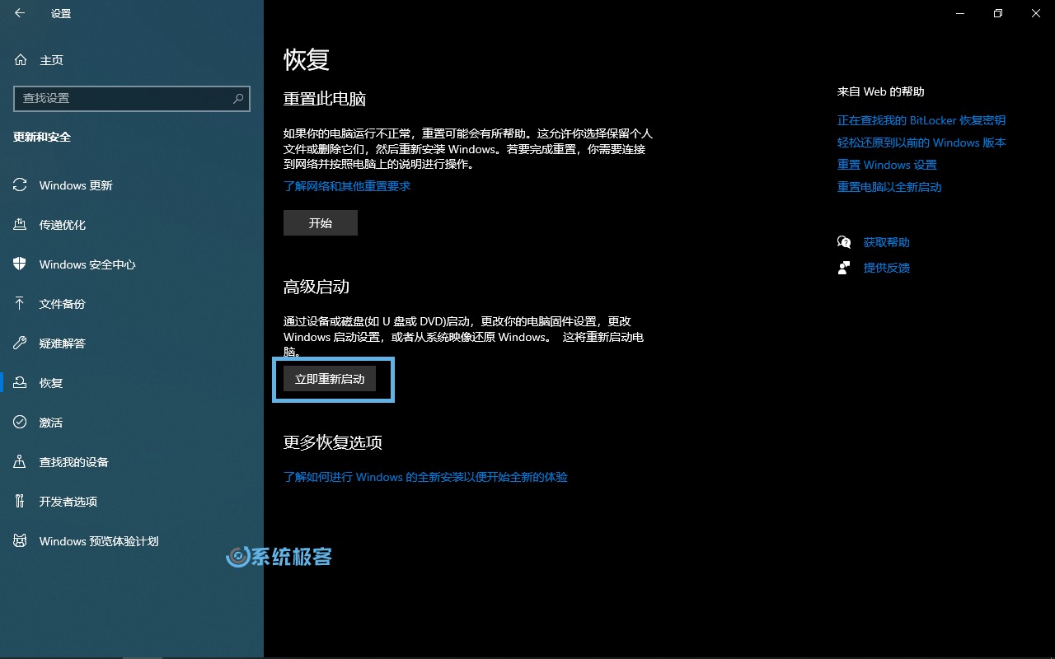Open Windows 更新 via its sync icon
Image resolution: width=1055 pixels, height=659 pixels.
[21, 185]
